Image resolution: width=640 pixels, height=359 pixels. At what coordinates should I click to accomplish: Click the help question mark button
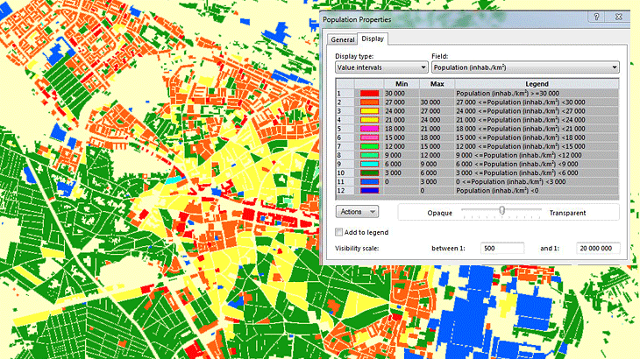tap(596, 18)
